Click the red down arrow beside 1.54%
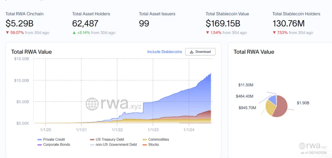The height and width of the screenshot is (158, 332). (x=207, y=33)
